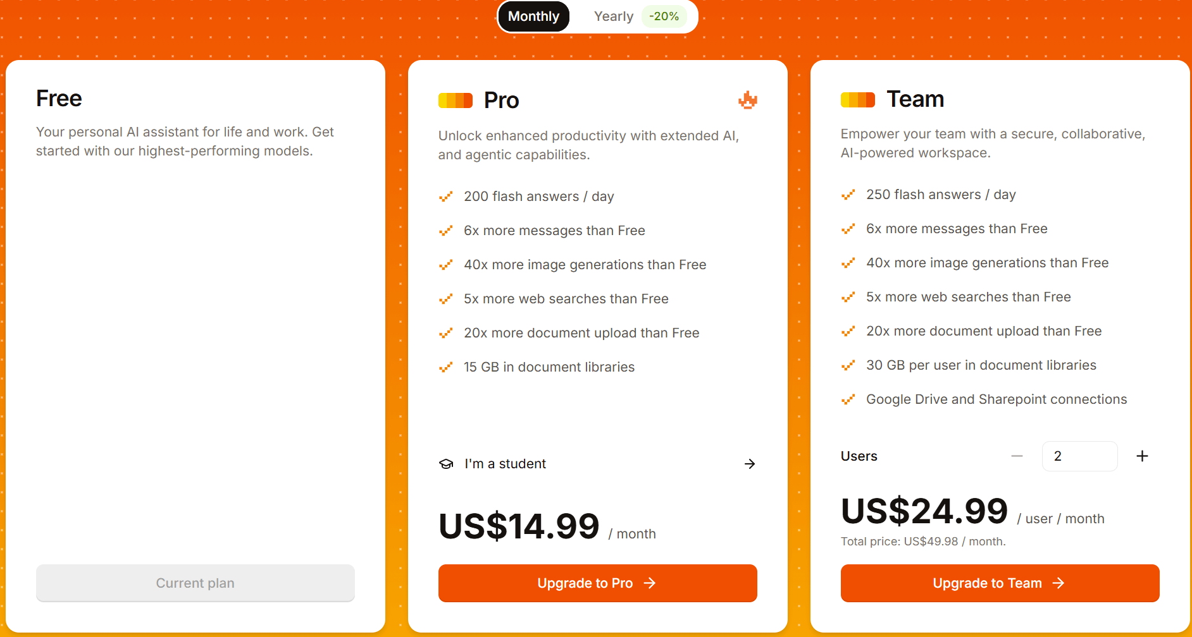
Task: Click the Team plan color stripe logo
Action: (858, 99)
